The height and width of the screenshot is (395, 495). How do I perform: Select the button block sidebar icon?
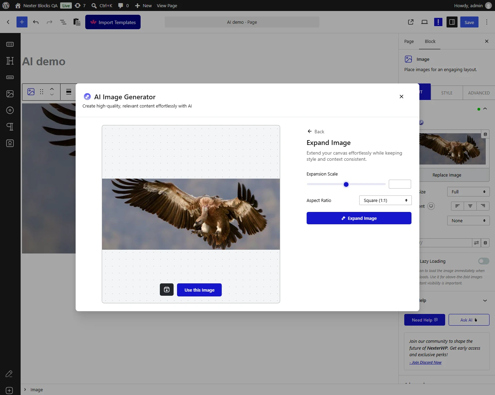(10, 77)
